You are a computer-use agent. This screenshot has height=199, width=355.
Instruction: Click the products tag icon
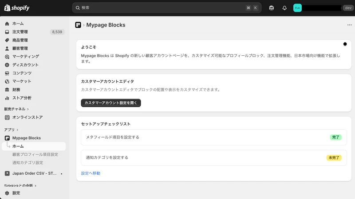click(x=7, y=40)
